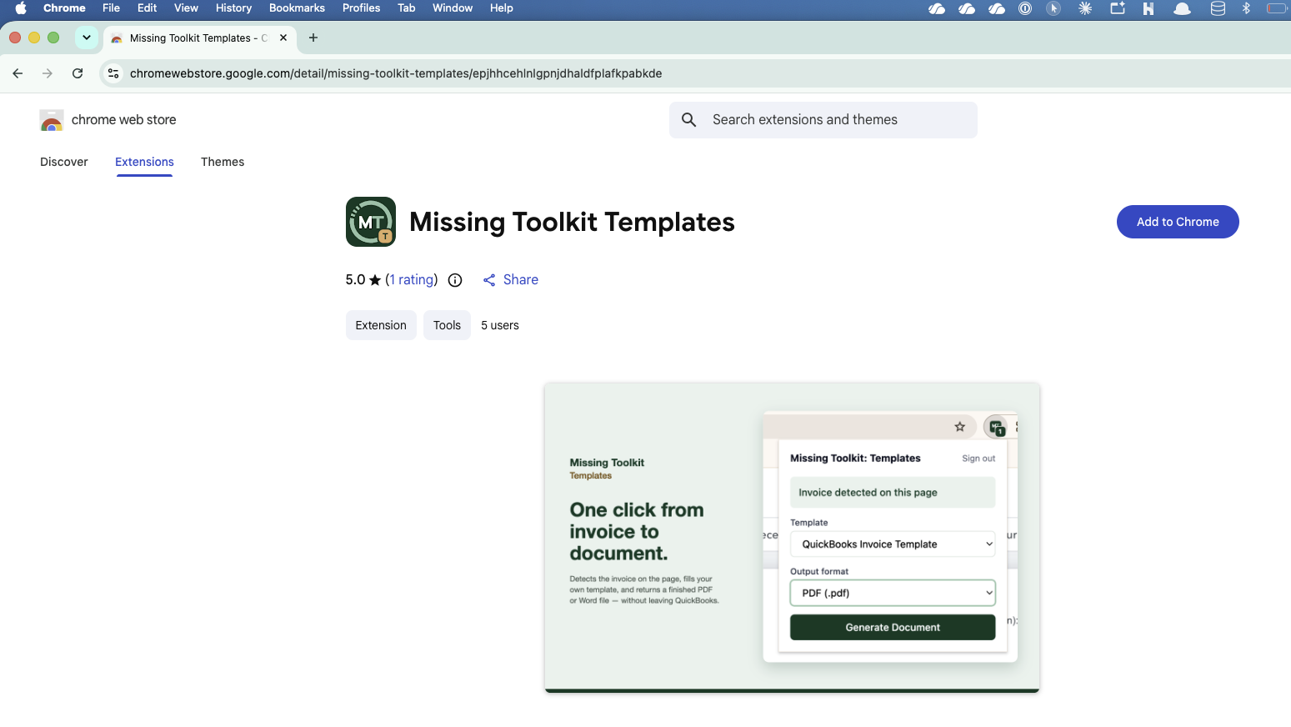View site information icon in address bar

pyautogui.click(x=114, y=73)
